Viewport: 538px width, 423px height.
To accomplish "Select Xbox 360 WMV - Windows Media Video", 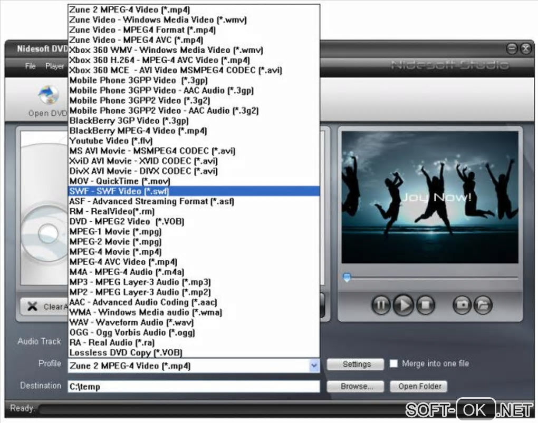I will pos(194,50).
